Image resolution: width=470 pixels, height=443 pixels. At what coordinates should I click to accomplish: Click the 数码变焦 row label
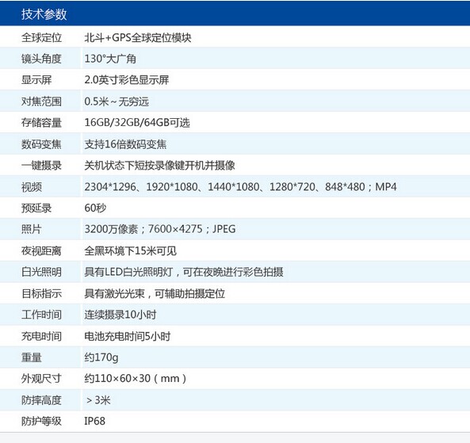coord(41,144)
